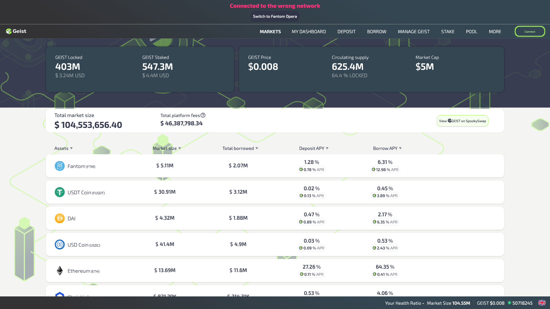Click the GEIST Locked 403M value
Viewport: 550px width, 309px height.
coord(68,67)
